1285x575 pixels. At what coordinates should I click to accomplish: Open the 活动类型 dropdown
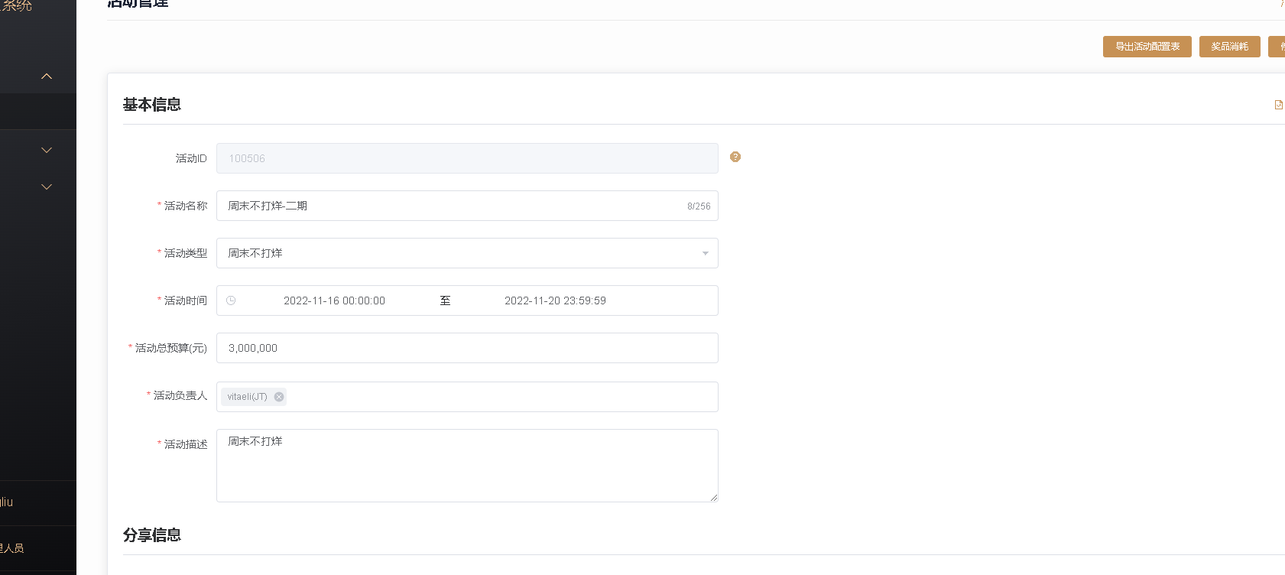pyautogui.click(x=467, y=253)
